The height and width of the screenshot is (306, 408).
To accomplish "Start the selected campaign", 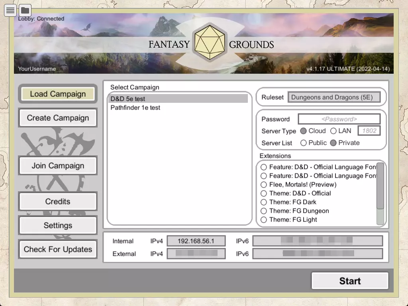I will point(350,281).
